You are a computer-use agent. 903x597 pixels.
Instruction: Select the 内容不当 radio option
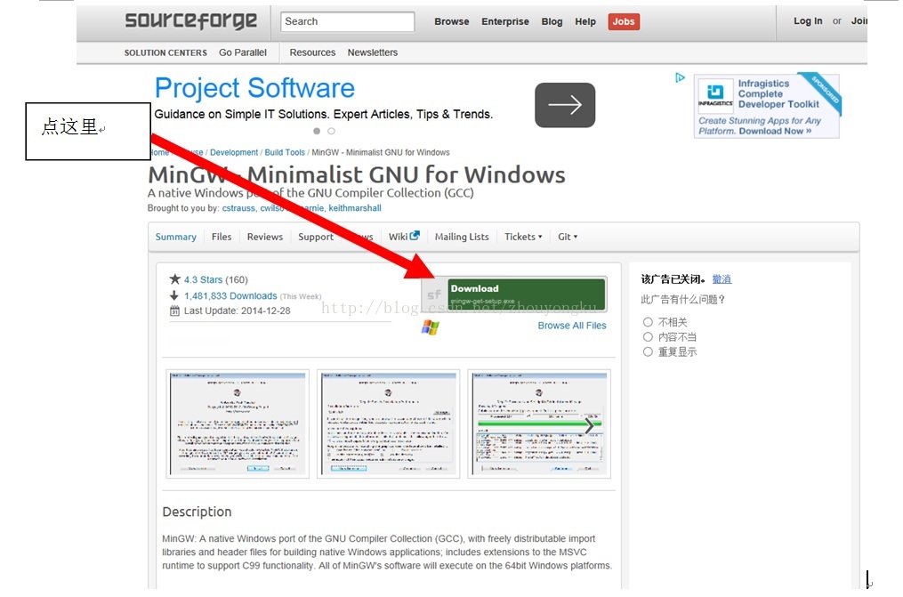[648, 337]
